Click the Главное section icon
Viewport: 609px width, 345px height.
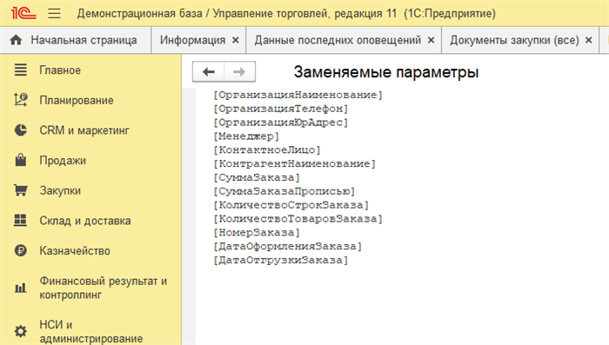pos(21,70)
